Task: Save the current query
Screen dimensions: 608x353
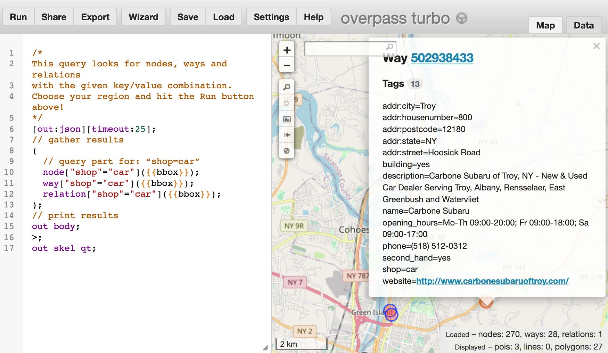Action: pos(188,17)
